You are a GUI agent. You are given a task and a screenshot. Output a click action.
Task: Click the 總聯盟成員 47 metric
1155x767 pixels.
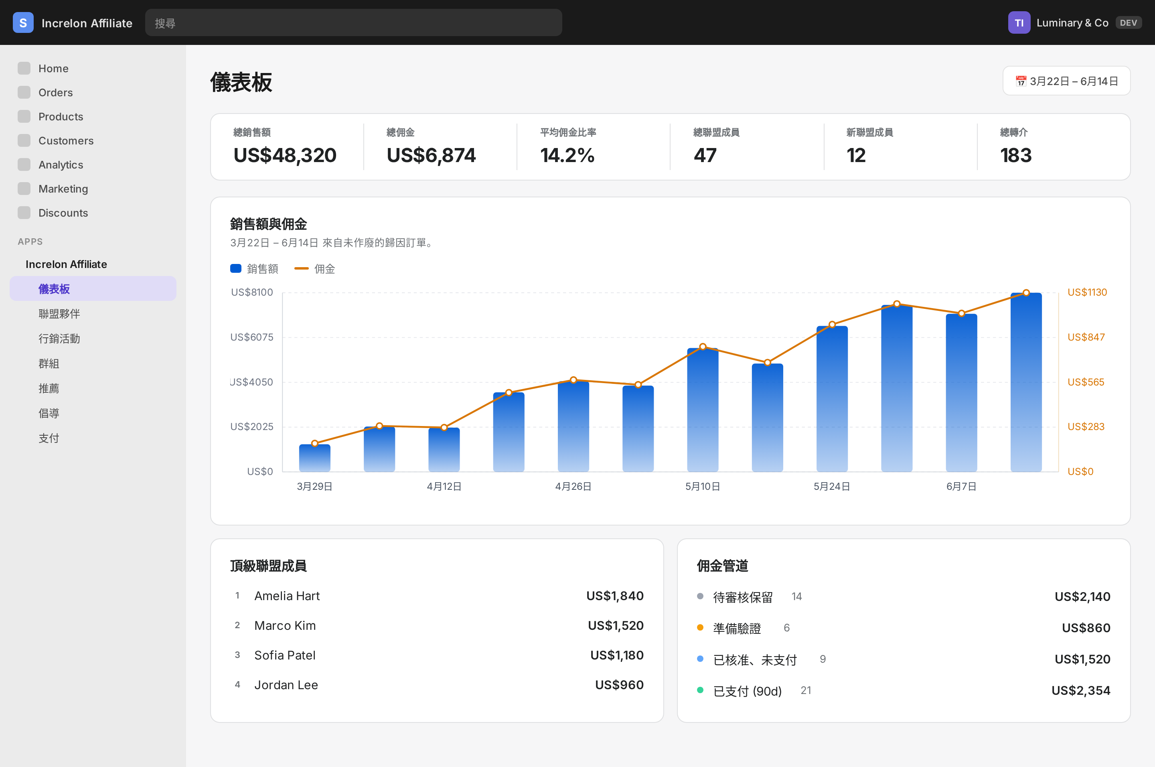point(716,147)
